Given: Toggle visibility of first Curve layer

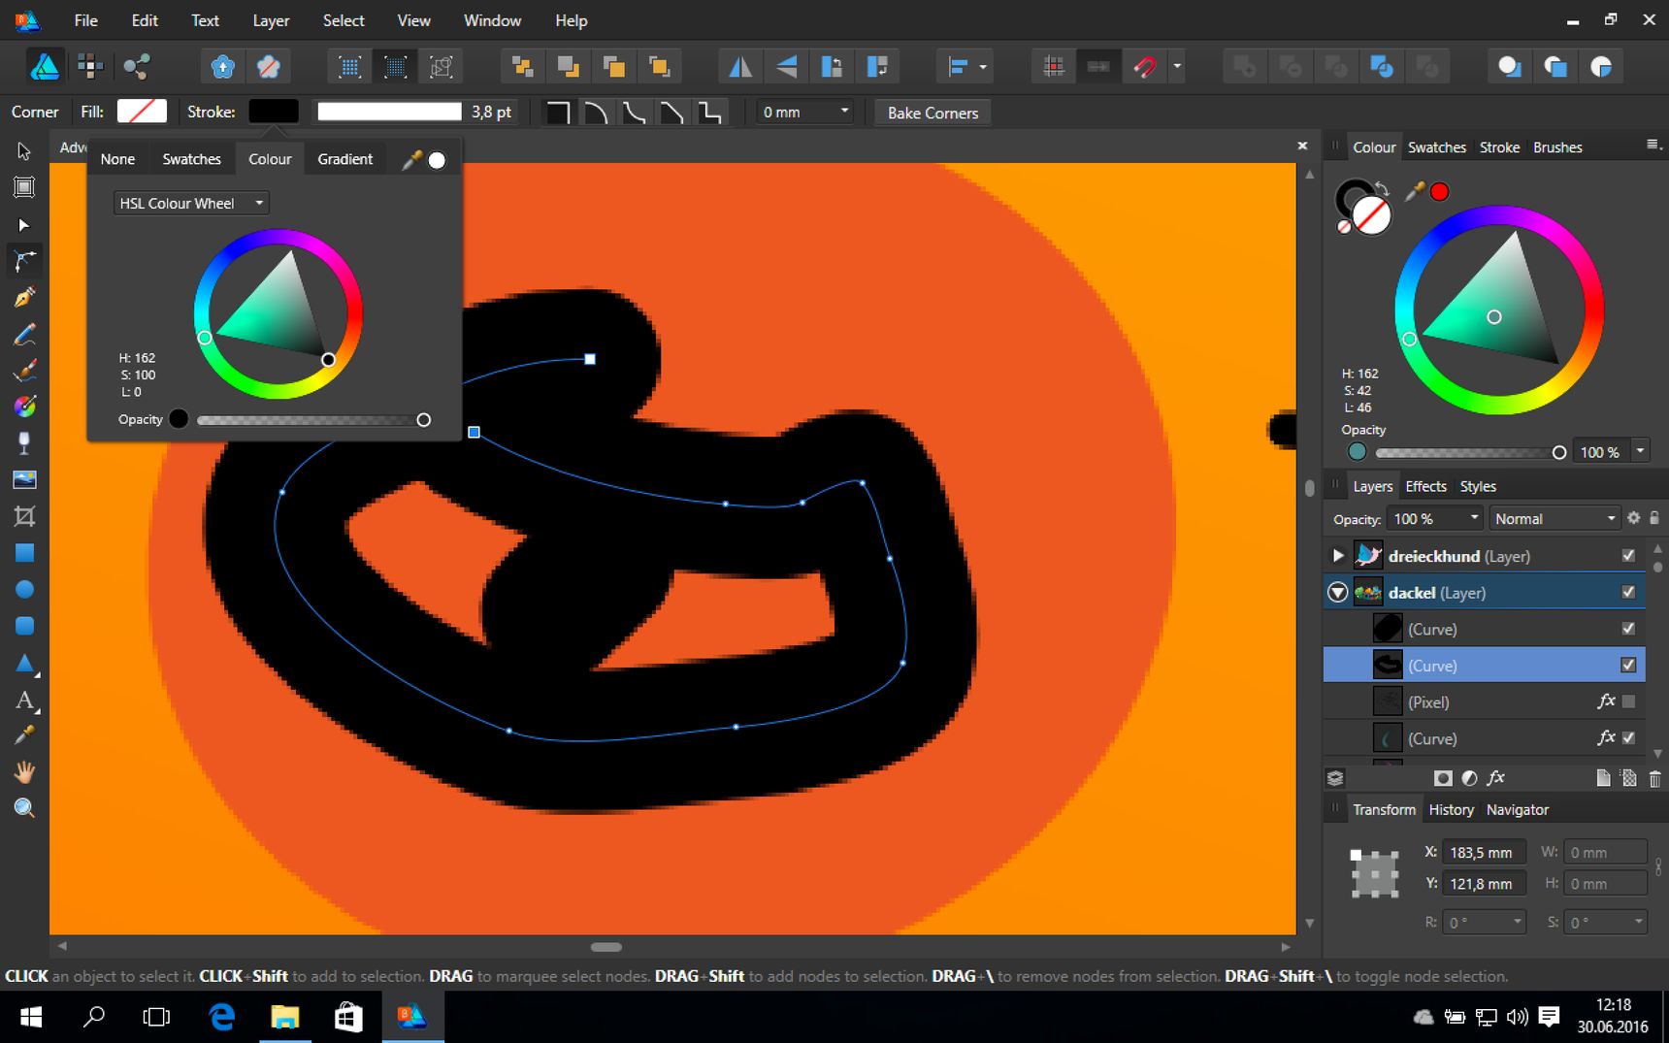Looking at the screenshot, I should click(1628, 629).
